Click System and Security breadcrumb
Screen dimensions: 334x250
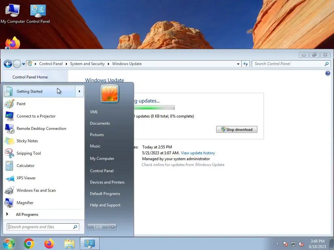tap(87, 64)
